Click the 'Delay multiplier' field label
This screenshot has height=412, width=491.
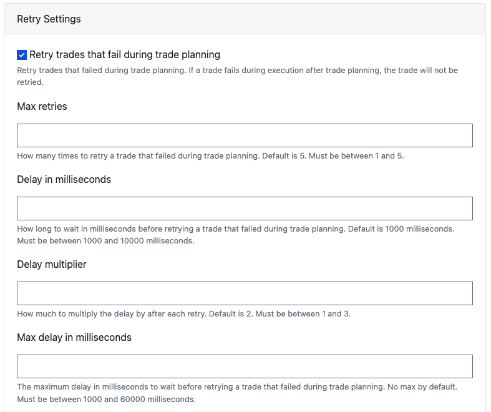click(52, 264)
